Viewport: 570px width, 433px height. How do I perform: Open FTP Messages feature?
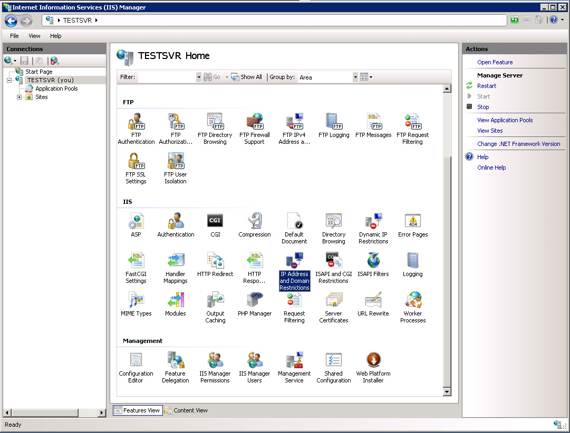(x=373, y=125)
